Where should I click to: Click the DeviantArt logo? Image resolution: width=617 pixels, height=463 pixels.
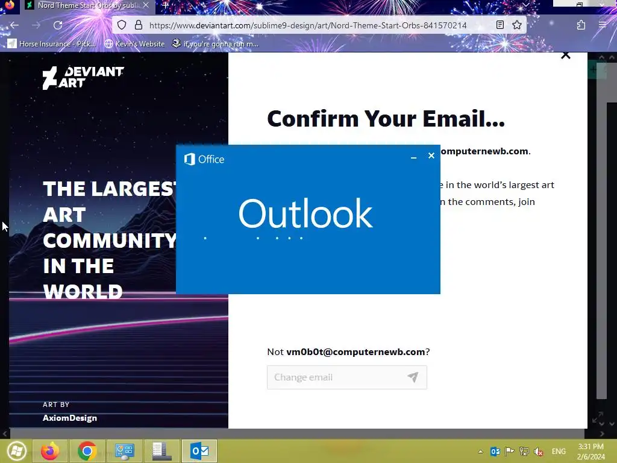point(83,77)
